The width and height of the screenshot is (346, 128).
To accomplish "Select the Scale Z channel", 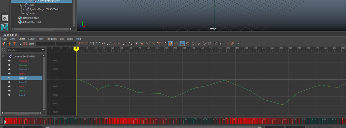I will (x=22, y=95).
